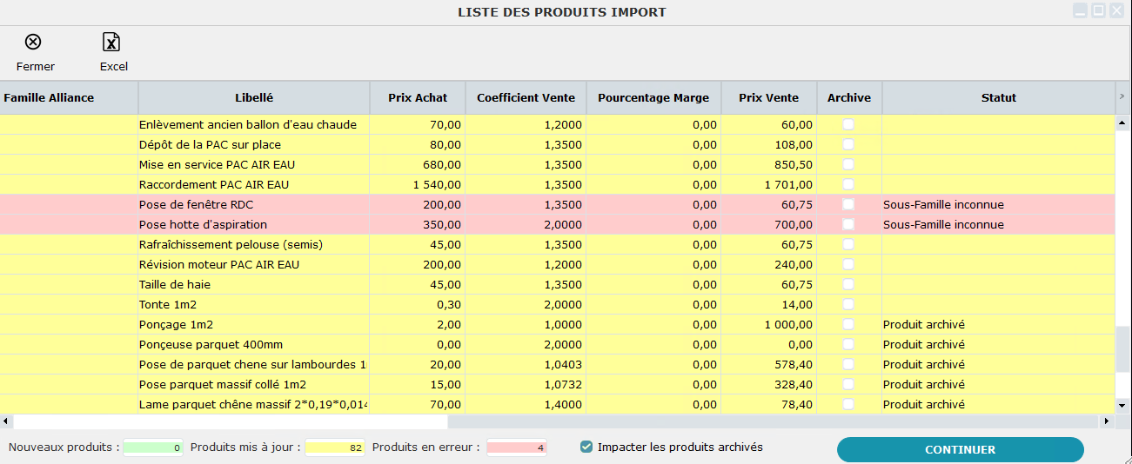Tick Archive checkbox for Tonte 1m2
Image resolution: width=1132 pixels, height=464 pixels.
pyautogui.click(x=848, y=305)
